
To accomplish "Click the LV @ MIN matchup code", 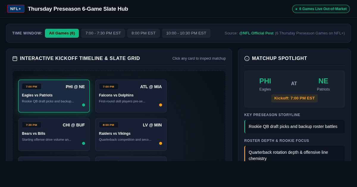I will click(152, 125).
